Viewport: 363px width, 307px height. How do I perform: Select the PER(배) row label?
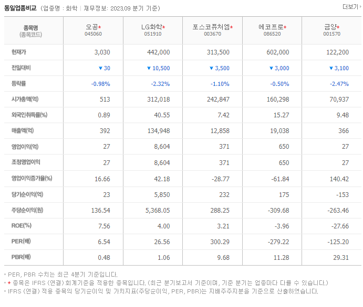[x=21, y=241]
